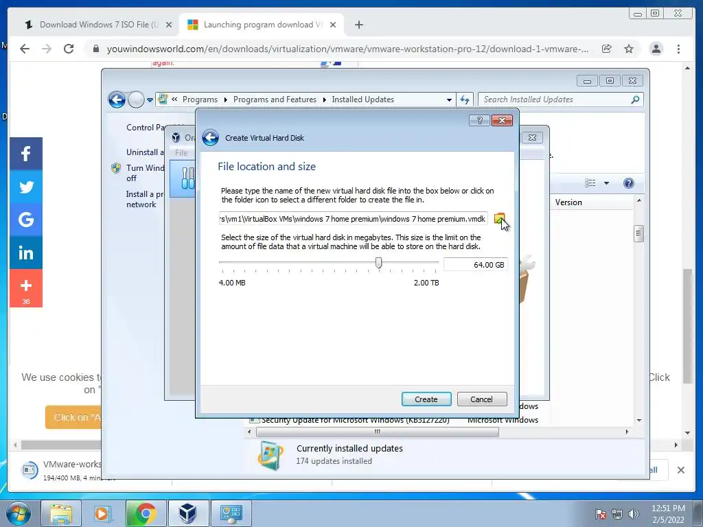The width and height of the screenshot is (703, 527).
Task: Open Windows Explorer from taskbar
Action: (61, 513)
